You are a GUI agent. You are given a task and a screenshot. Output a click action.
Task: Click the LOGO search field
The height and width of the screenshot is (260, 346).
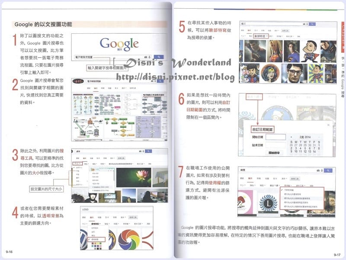coord(117,209)
